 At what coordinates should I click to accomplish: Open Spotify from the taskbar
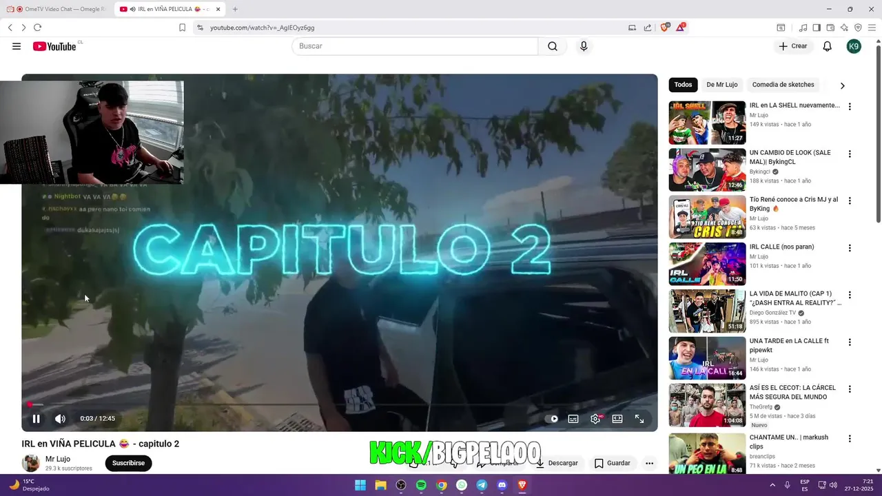(421, 485)
